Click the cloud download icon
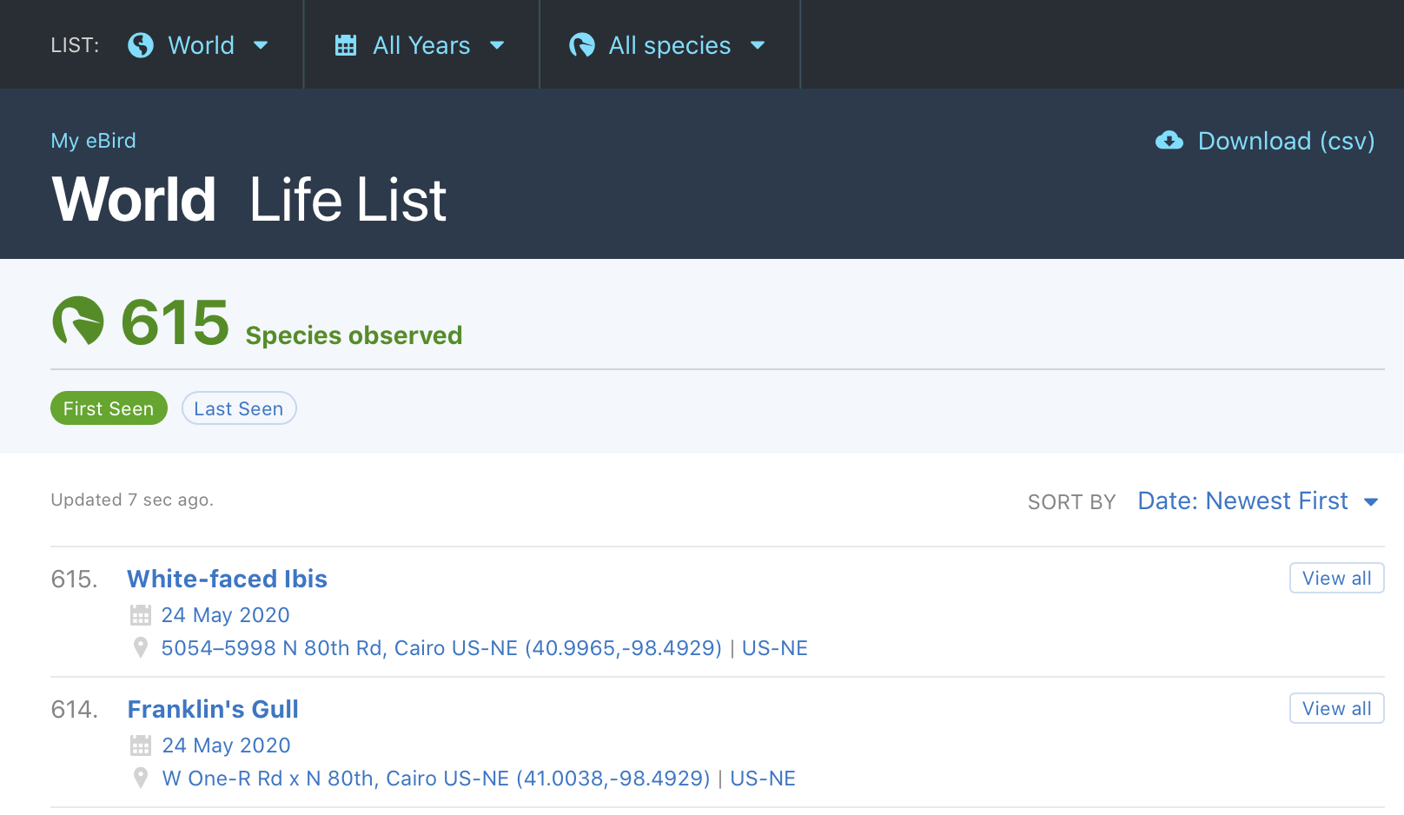The image size is (1404, 815). tap(1169, 140)
